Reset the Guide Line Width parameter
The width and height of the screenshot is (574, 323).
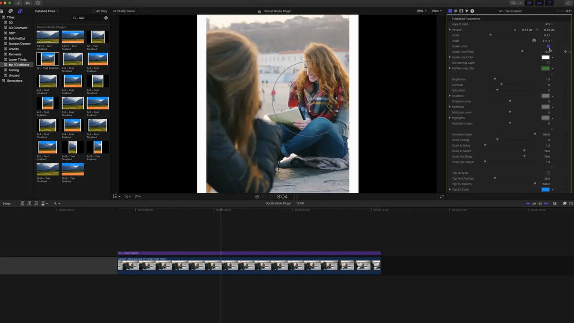pyautogui.click(x=569, y=52)
